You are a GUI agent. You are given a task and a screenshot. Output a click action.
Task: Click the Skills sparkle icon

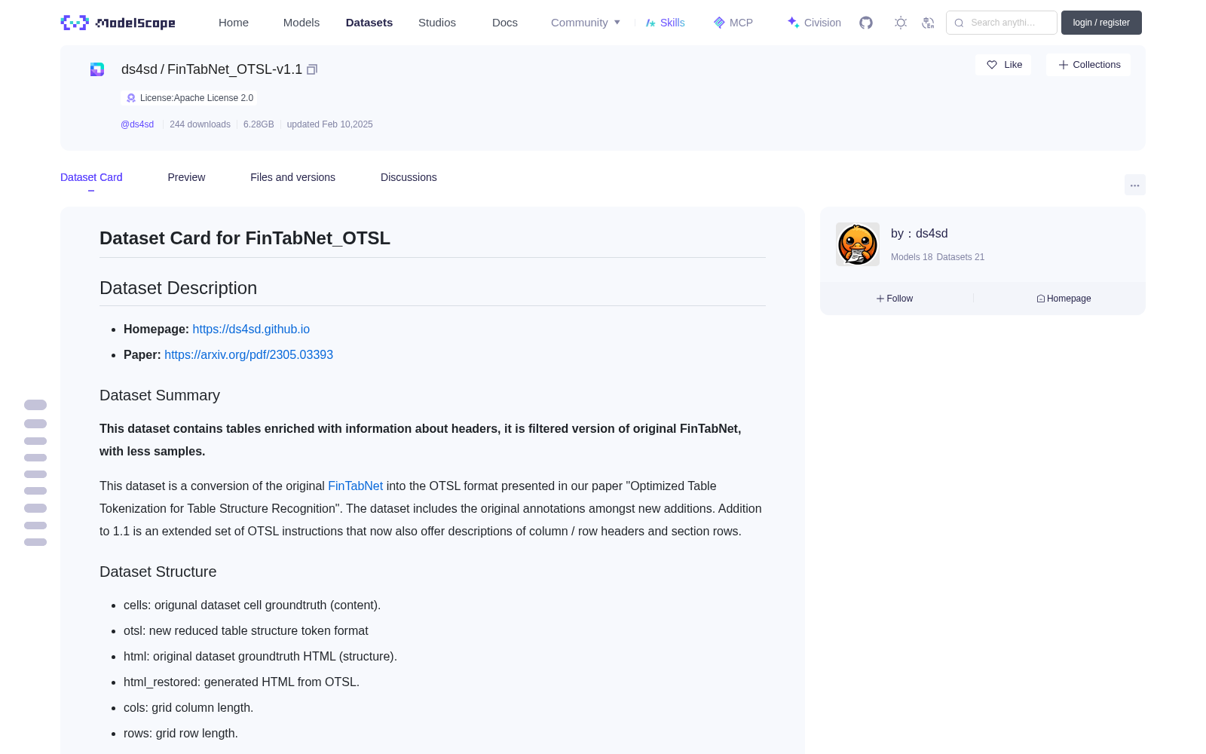point(650,23)
